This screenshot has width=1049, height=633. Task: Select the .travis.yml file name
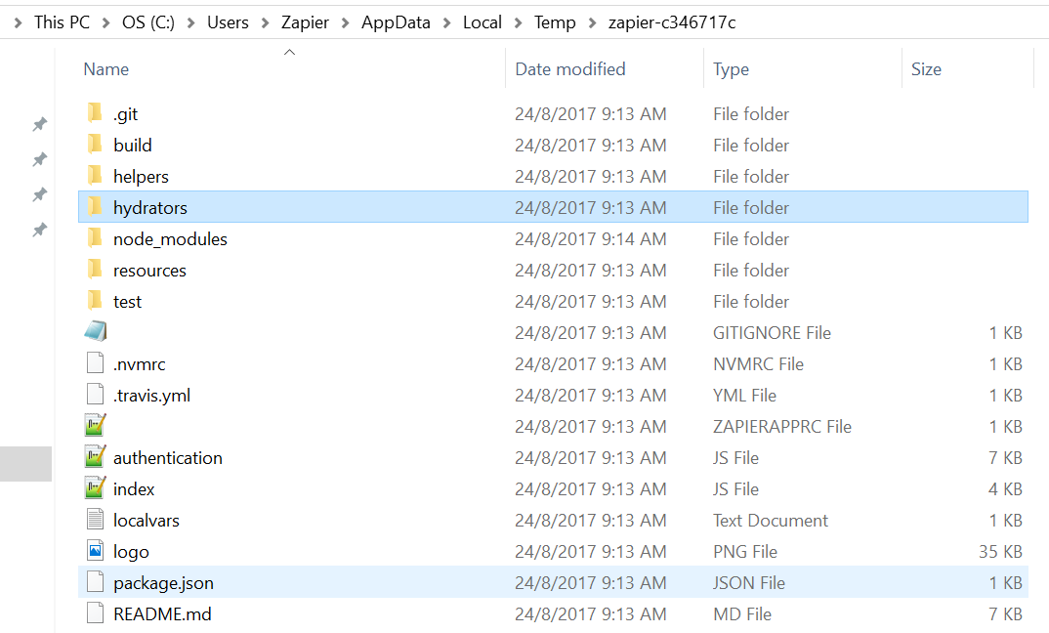[x=151, y=396]
